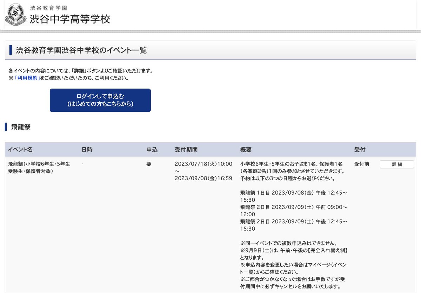Image resolution: width=421 pixels, height=293 pixels.
Task: Open 詳細 button for 飛龍祭 event
Action: pos(397,165)
